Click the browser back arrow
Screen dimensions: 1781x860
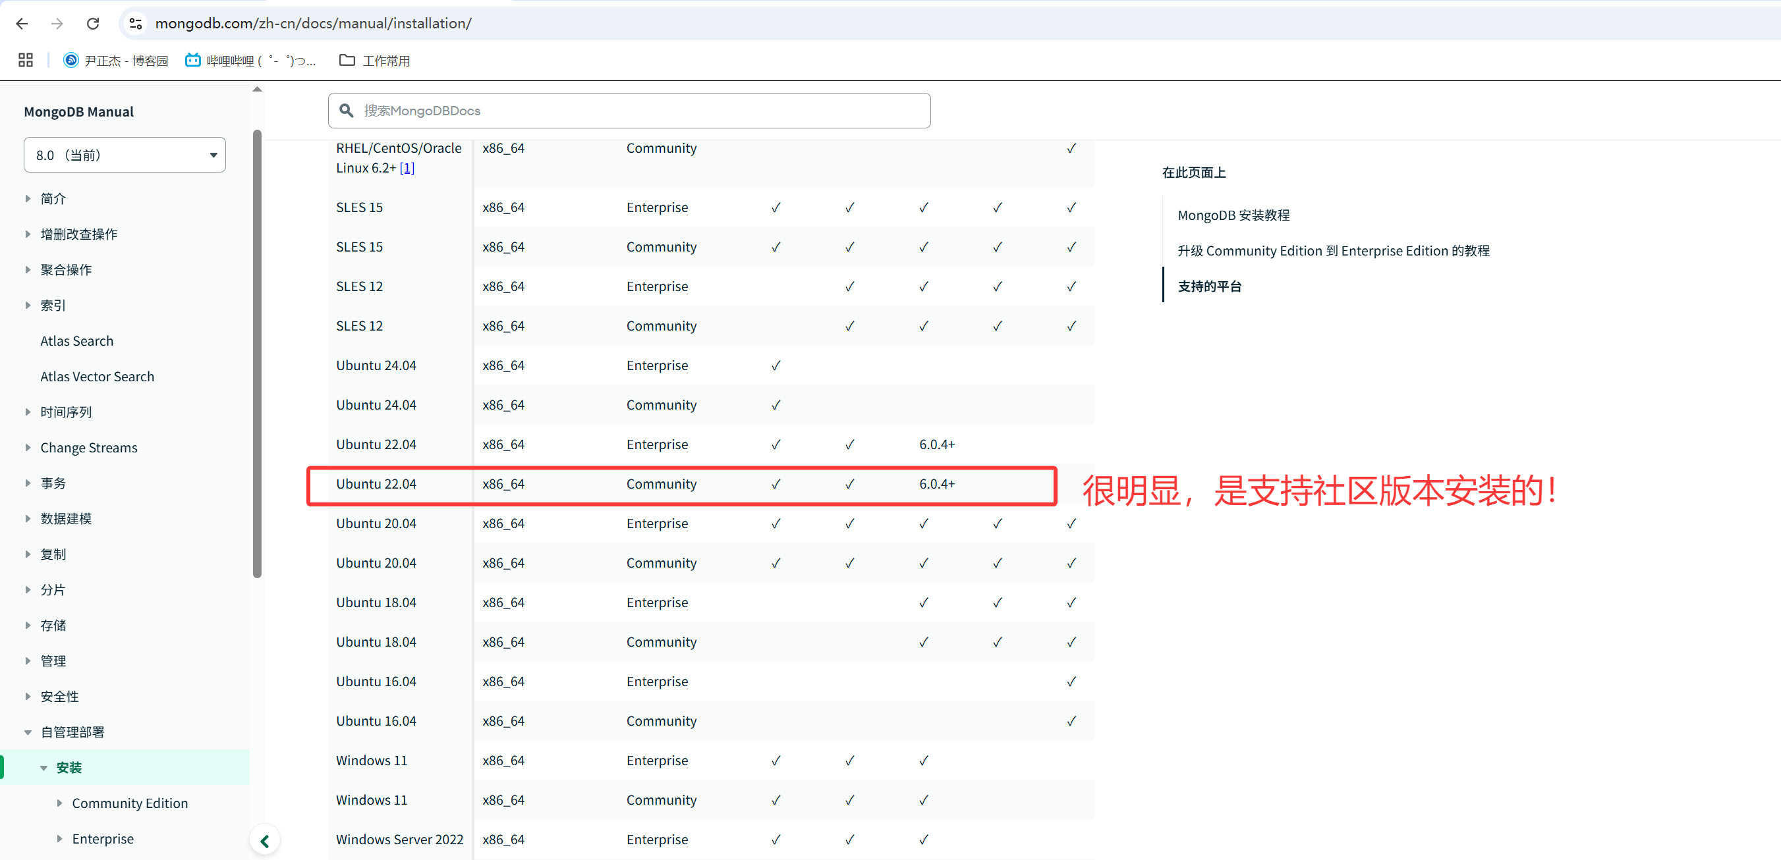click(x=22, y=24)
